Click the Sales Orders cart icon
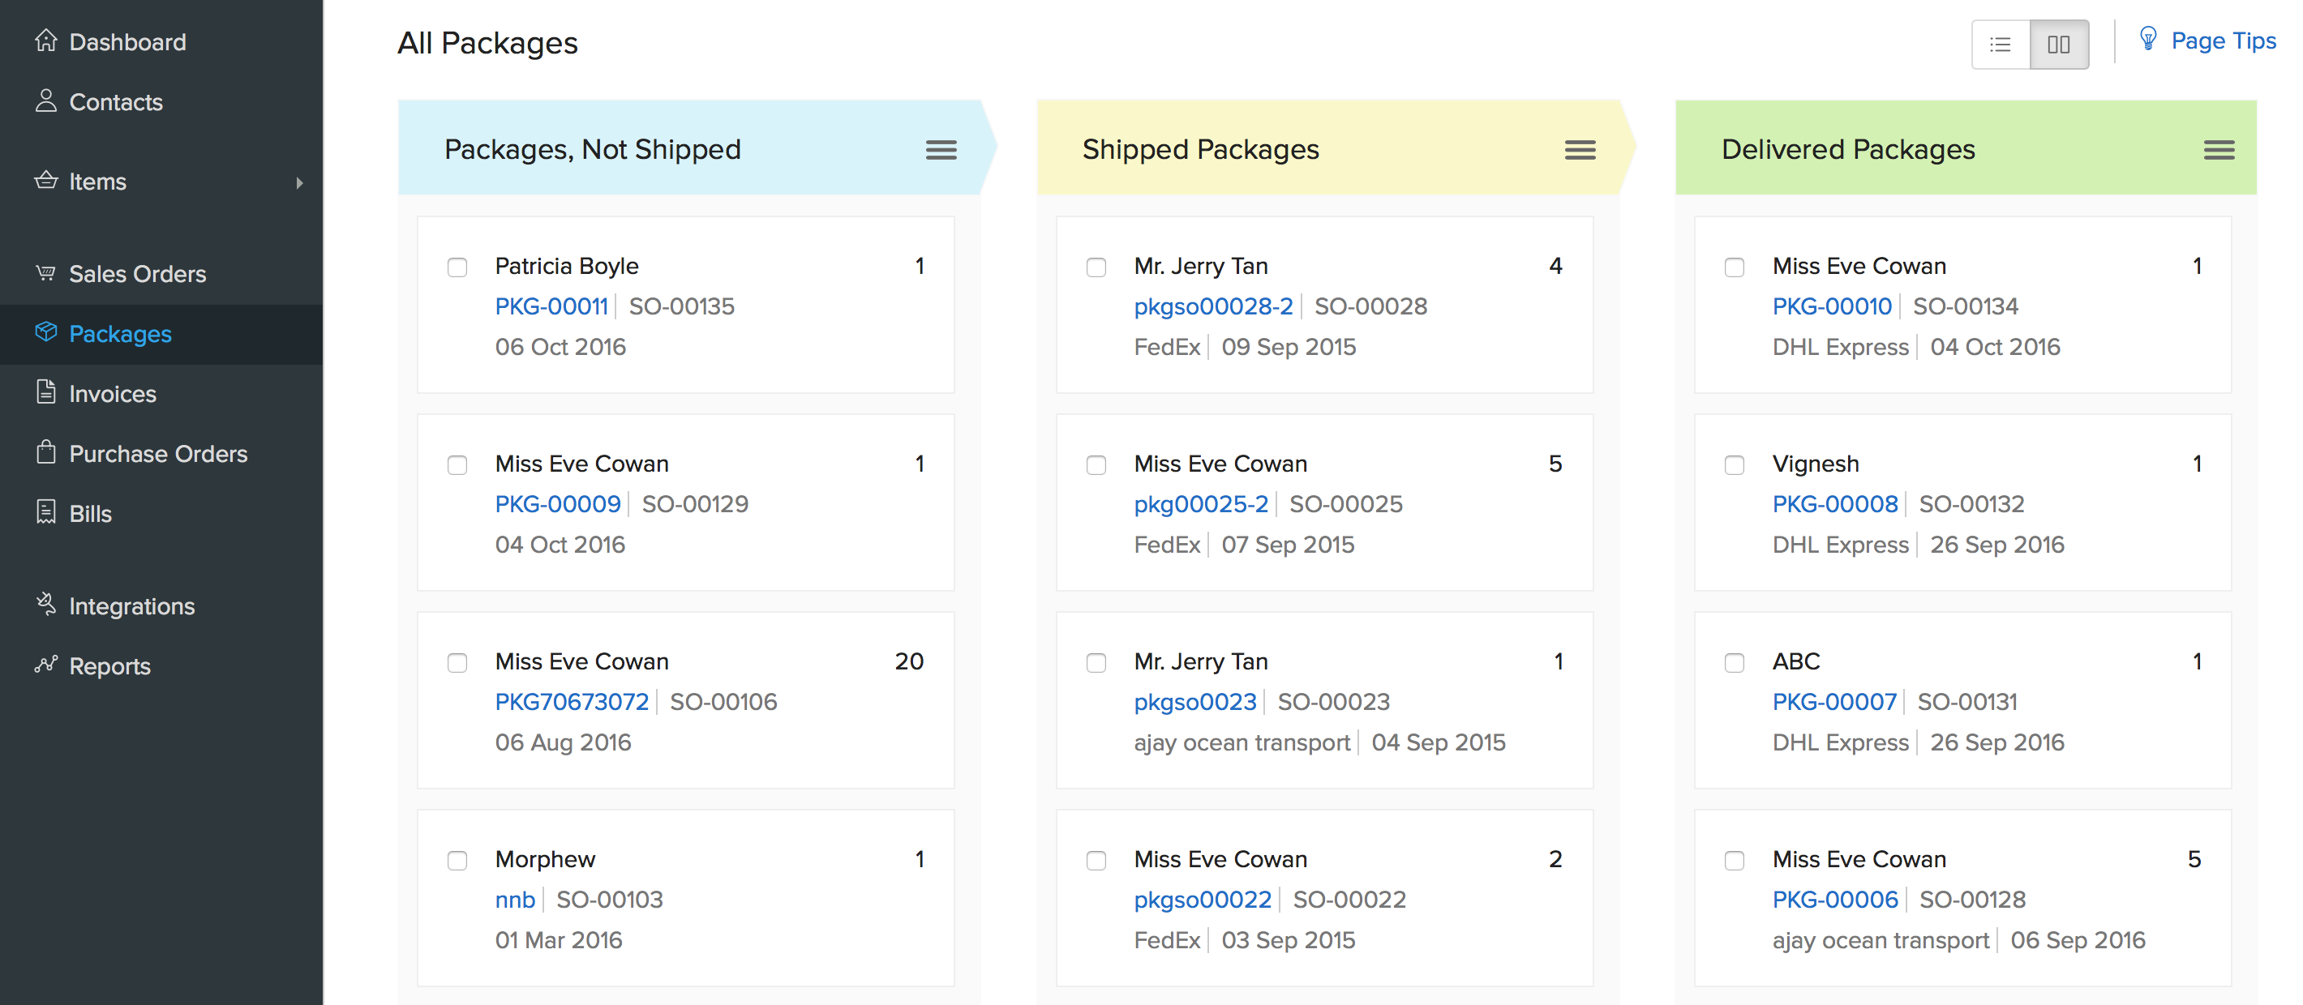2303x1005 pixels. tap(45, 272)
